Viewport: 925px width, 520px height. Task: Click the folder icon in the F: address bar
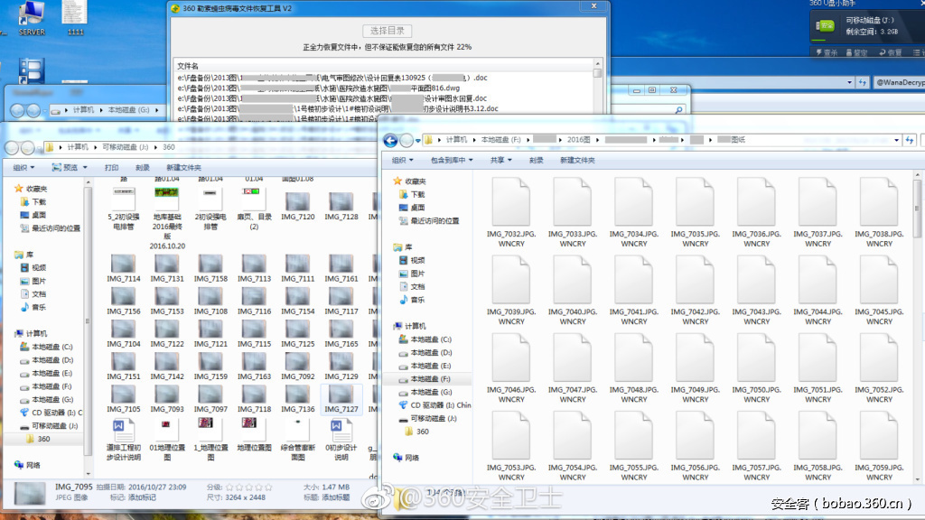pyautogui.click(x=428, y=141)
